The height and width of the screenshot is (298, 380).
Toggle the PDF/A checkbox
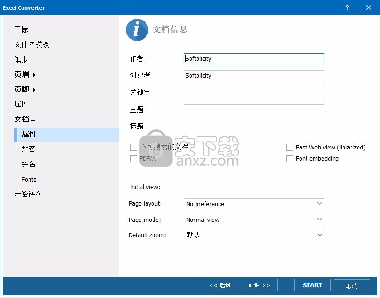(133, 159)
